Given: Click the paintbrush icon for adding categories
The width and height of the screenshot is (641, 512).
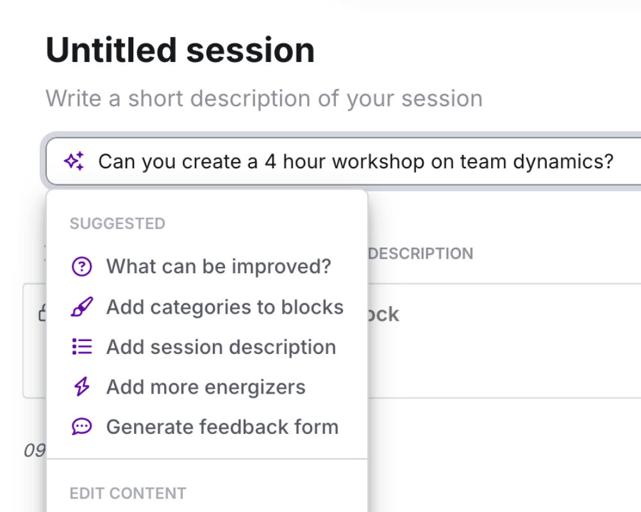Looking at the screenshot, I should [x=82, y=307].
